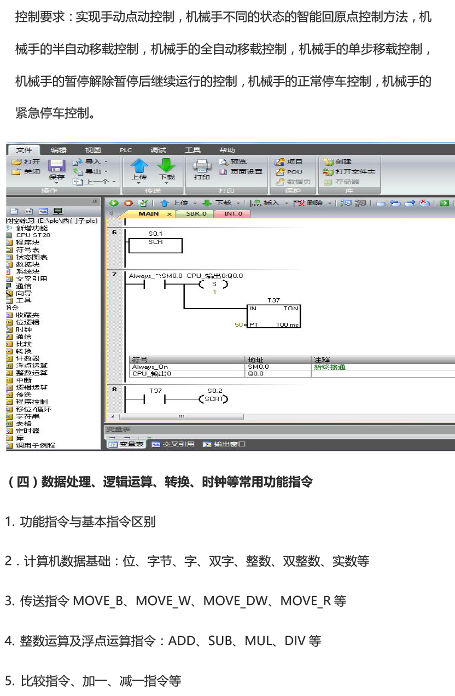Click the red Stop (停止) button in the editor toolbar
455x696 pixels.
[x=129, y=203]
